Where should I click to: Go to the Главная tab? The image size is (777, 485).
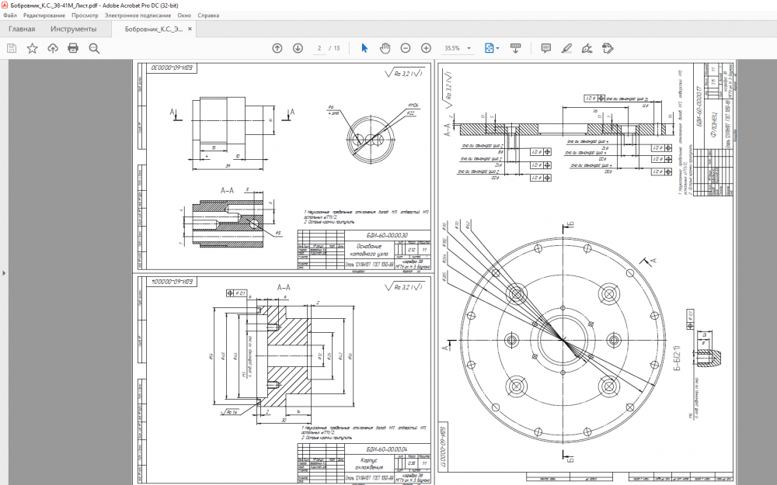(22, 29)
